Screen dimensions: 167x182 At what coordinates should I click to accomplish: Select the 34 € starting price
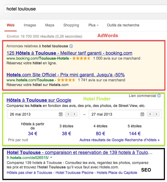33,133
